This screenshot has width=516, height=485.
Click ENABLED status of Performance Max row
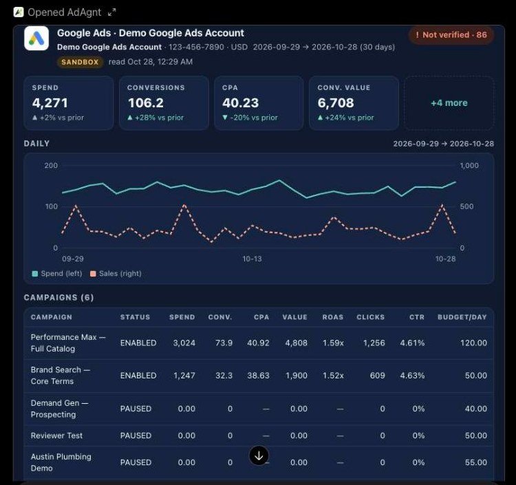point(138,343)
